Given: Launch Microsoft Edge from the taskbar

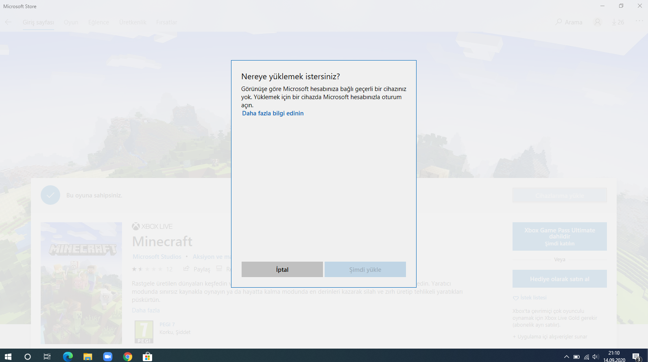Looking at the screenshot, I should (x=68, y=356).
